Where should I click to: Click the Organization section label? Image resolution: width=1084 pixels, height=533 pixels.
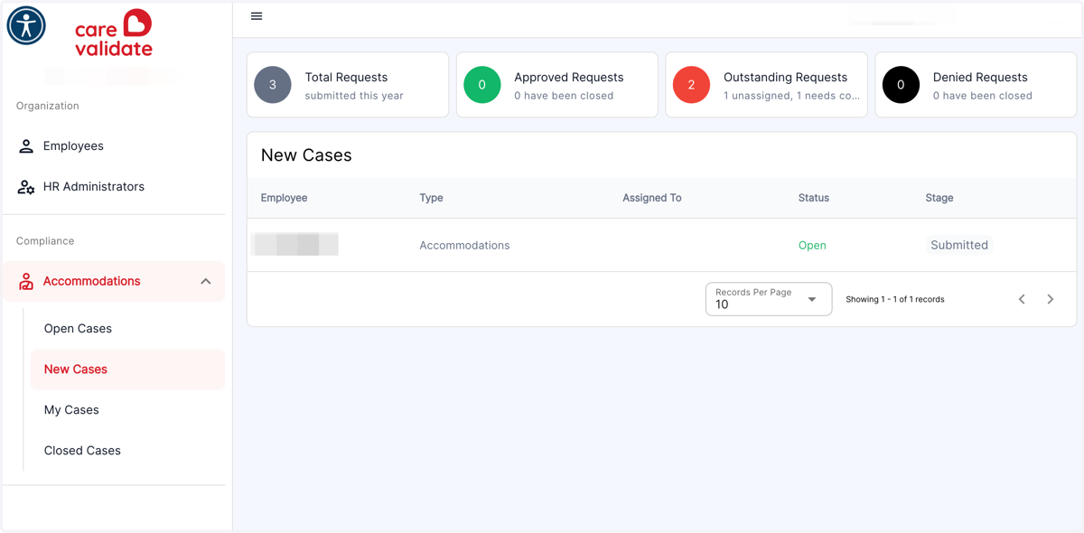tap(48, 106)
